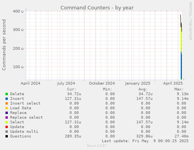This screenshot has width=194, height=150.
Task: Click the 'Update multi' legend label
Action: pyautogui.click(x=24, y=132)
